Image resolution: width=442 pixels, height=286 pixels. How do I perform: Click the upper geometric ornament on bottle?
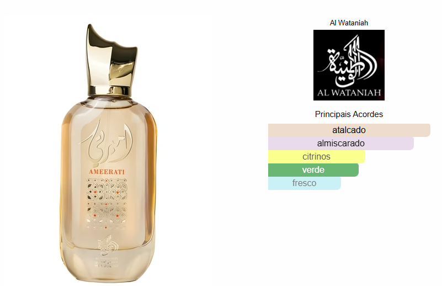click(x=106, y=189)
